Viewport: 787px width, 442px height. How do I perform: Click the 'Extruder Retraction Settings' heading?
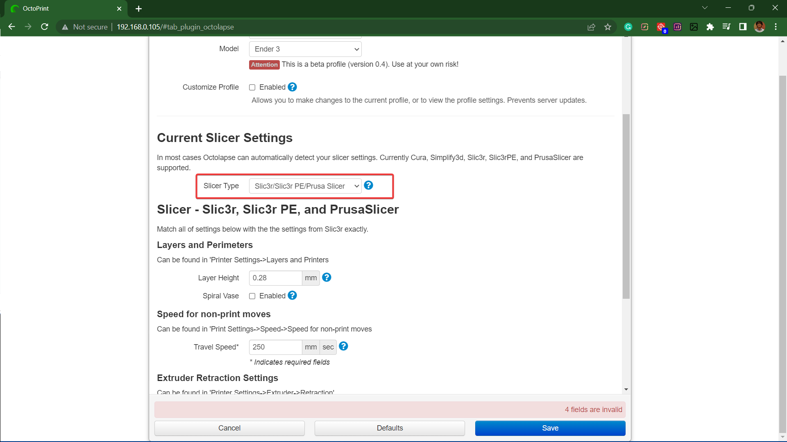click(x=218, y=378)
